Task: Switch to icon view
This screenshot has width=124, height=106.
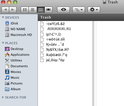Action: click(25, 10)
